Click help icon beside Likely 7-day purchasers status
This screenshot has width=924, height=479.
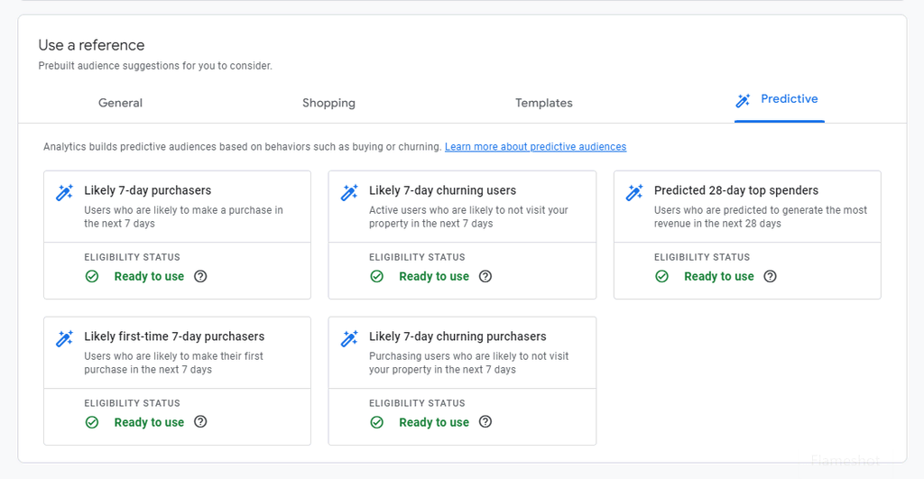(200, 276)
